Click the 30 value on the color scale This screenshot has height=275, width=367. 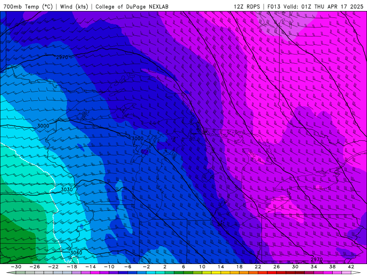pos(295,267)
